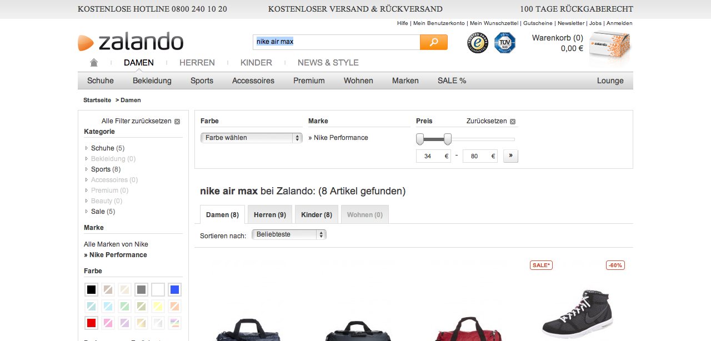Click Alle Marken von Nike link

pyautogui.click(x=116, y=244)
